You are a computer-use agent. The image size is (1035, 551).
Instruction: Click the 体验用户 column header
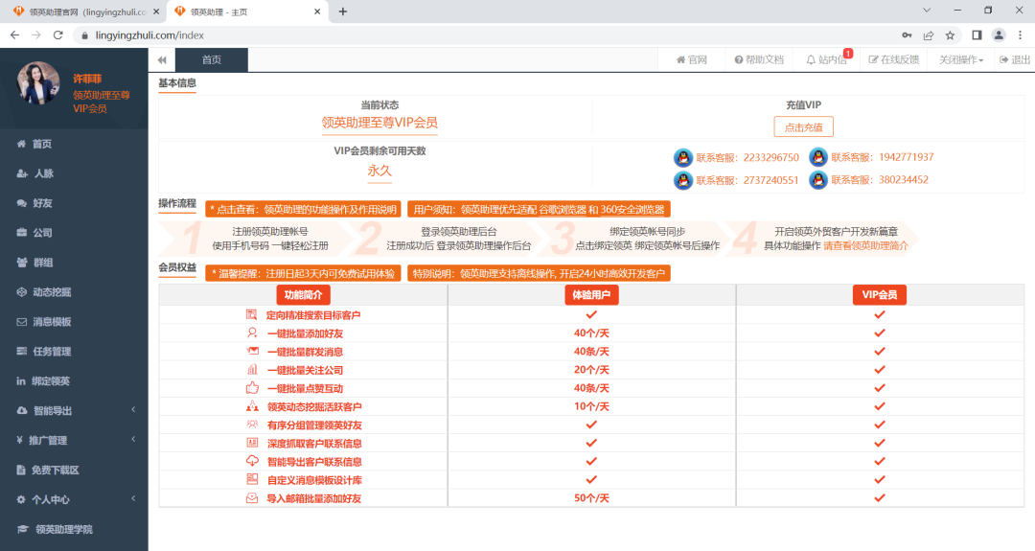pyautogui.click(x=591, y=295)
